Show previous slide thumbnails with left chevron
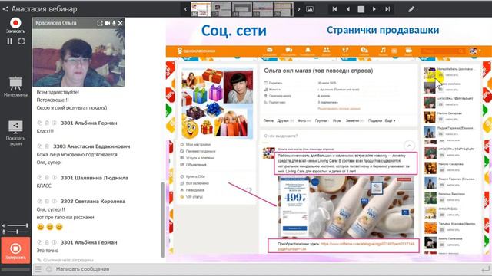Image resolution: width=492 pixels, height=276 pixels. [x=185, y=9]
